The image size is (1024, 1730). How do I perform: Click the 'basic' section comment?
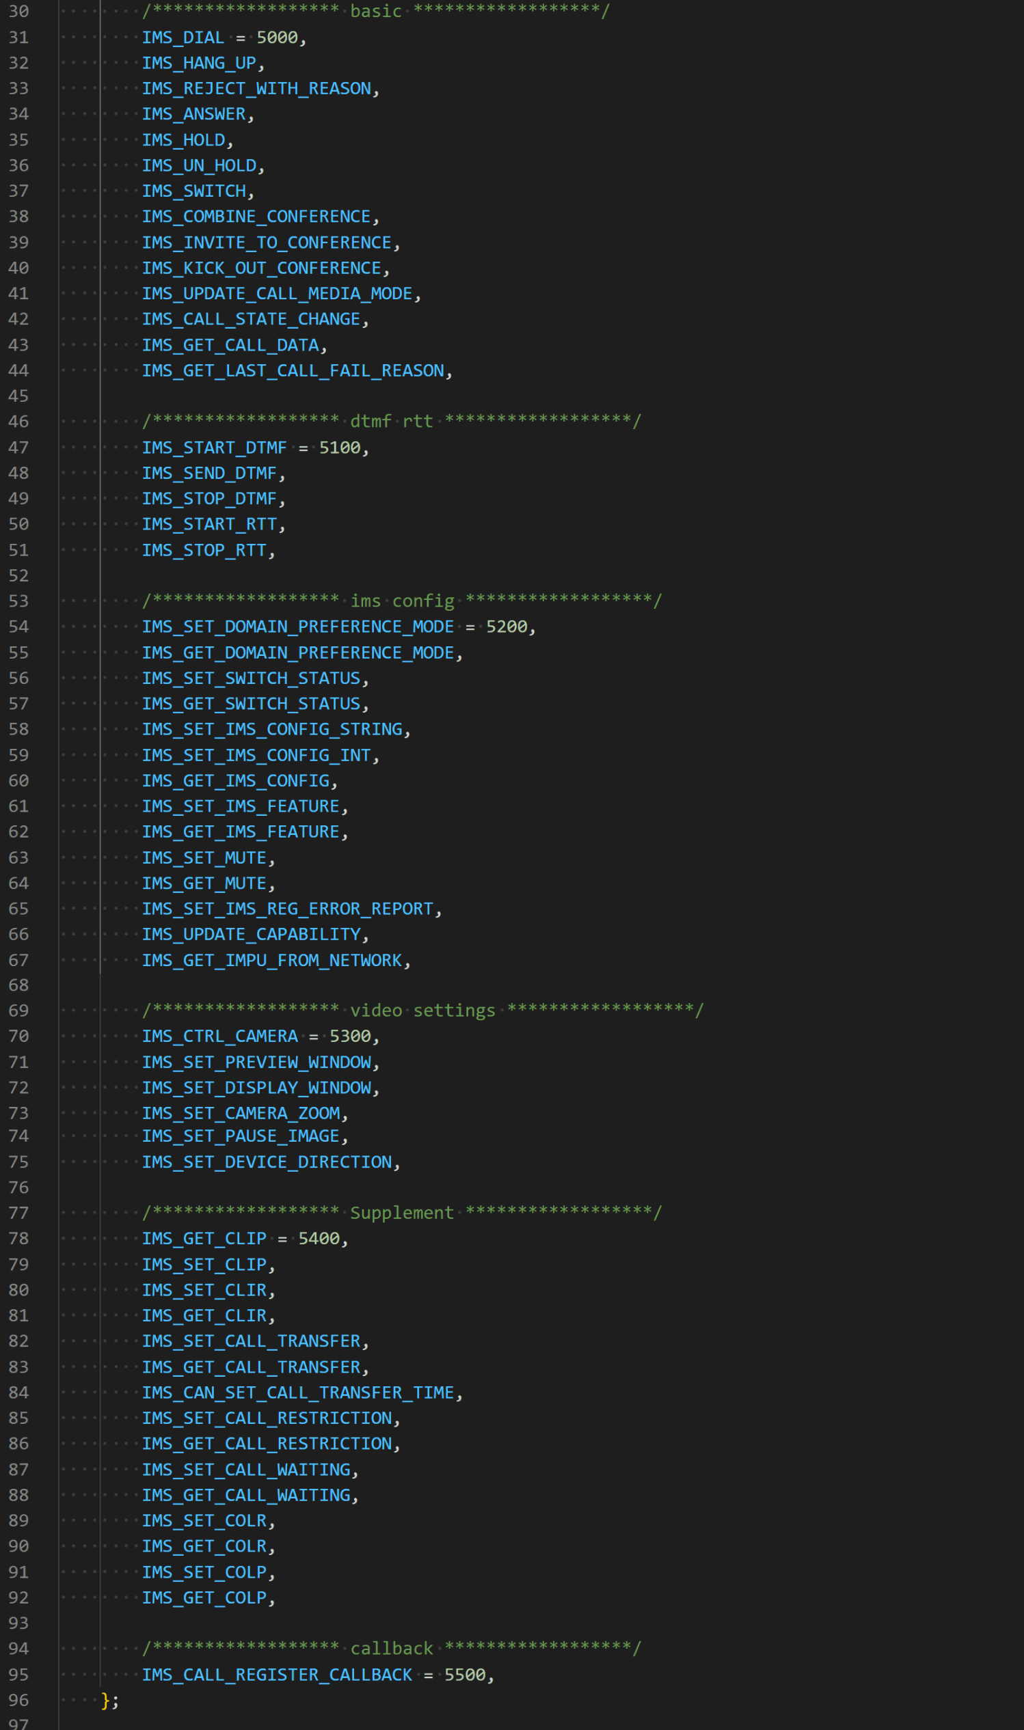point(376,11)
